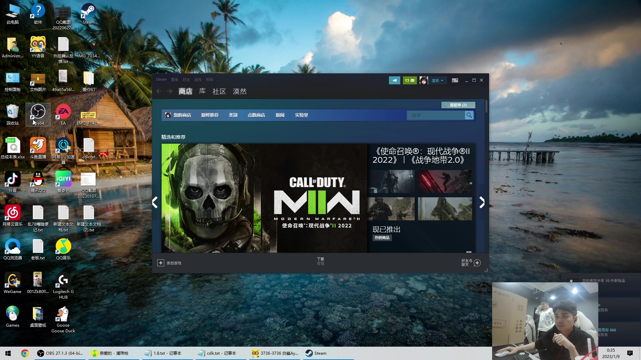Click the store search magnifier icon
The image size is (641, 360).
pyautogui.click(x=469, y=115)
